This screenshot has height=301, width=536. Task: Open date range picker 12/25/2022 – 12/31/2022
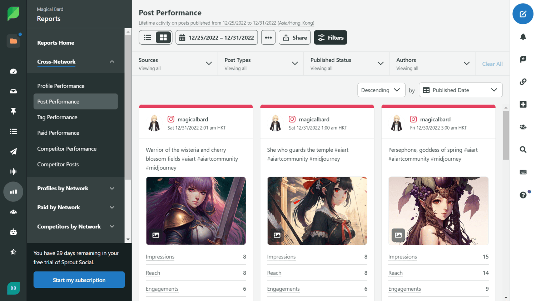point(217,37)
